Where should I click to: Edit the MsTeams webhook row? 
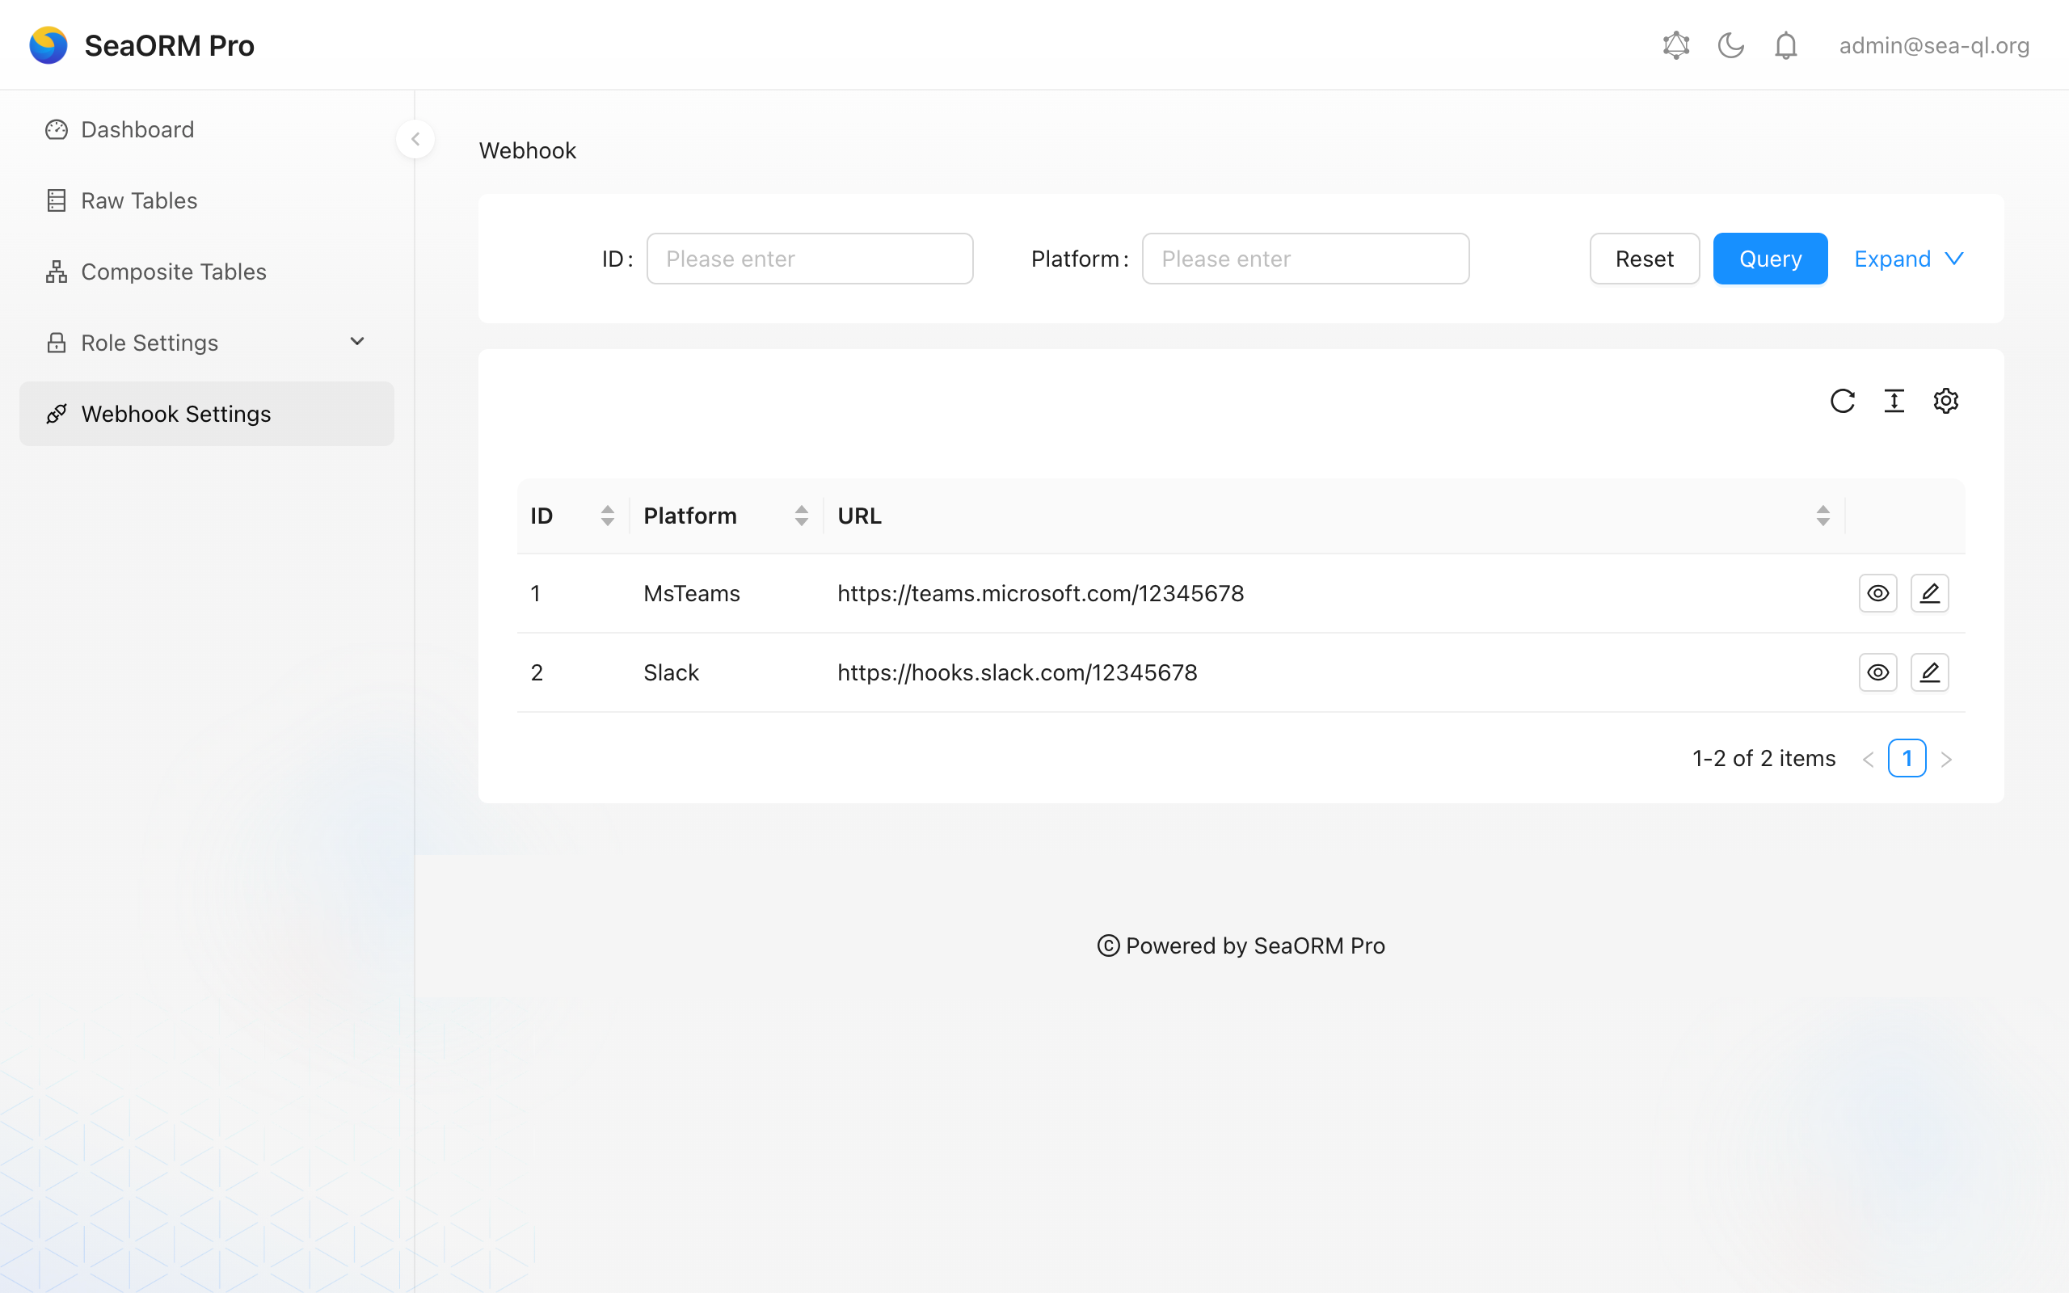[x=1929, y=593]
